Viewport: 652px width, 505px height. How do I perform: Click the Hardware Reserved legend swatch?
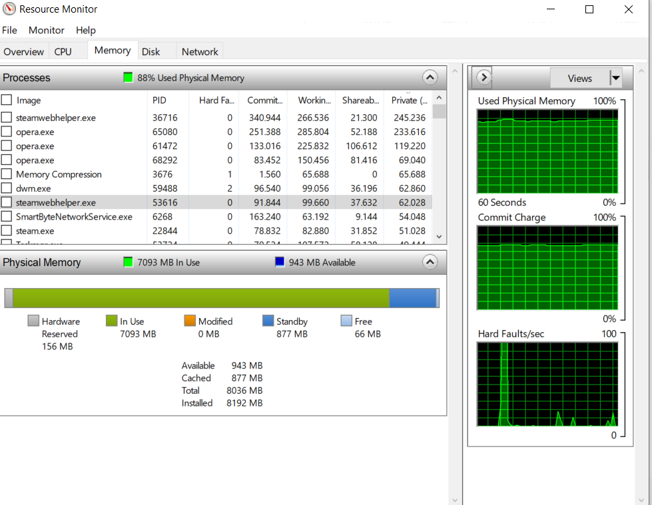coord(33,321)
